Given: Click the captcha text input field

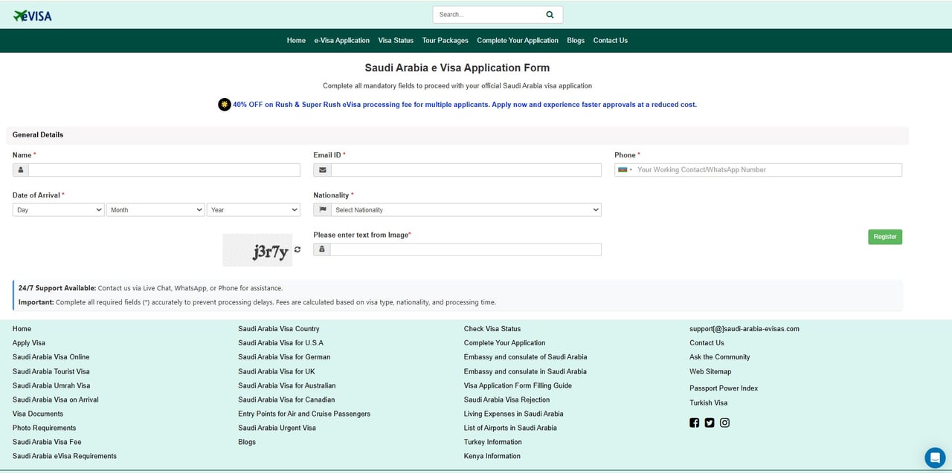Looking at the screenshot, I should point(466,249).
